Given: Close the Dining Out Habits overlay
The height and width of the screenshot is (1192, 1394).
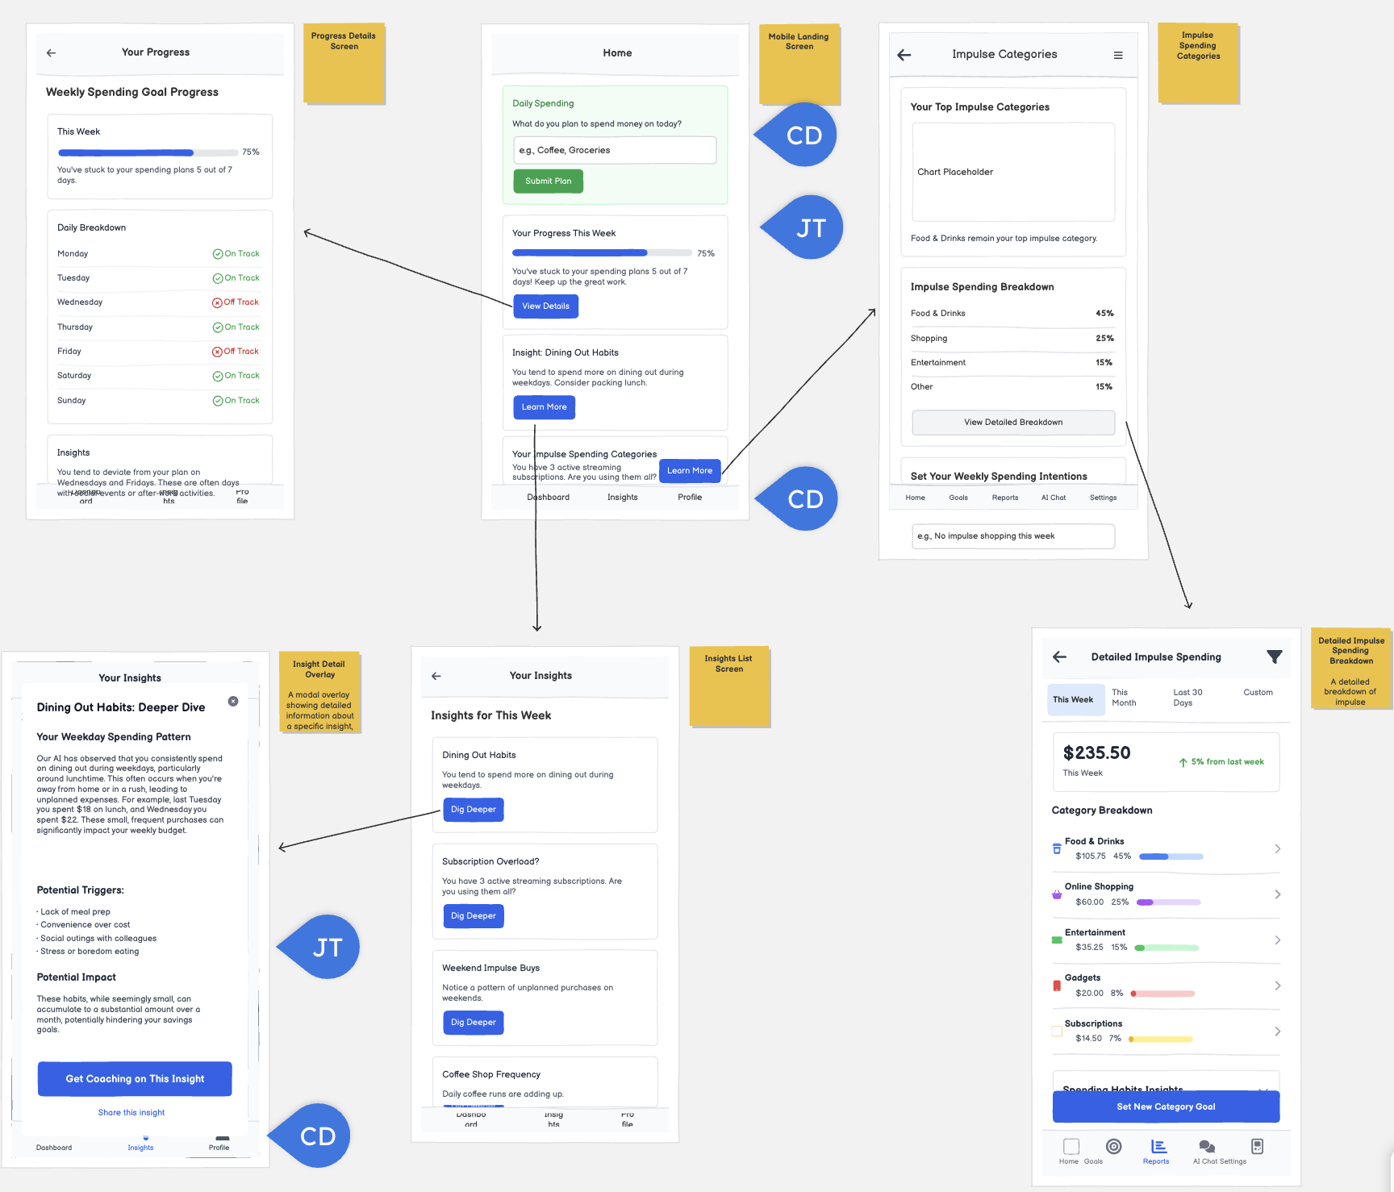Looking at the screenshot, I should pos(233,702).
